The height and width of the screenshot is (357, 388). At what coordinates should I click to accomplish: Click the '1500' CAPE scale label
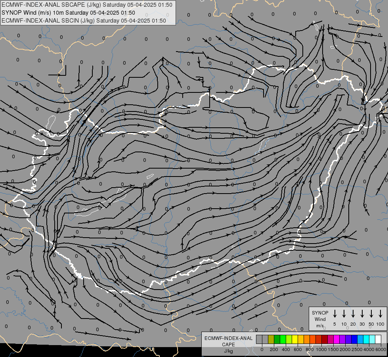click(x=333, y=349)
